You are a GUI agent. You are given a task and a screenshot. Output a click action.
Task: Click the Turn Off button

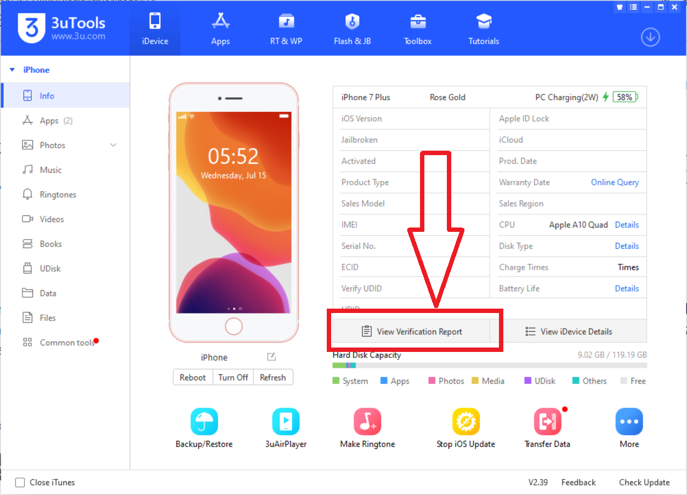(x=233, y=377)
